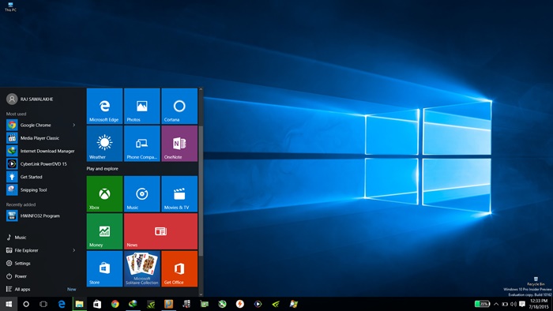This screenshot has height=311, width=553.
Task: Open the Phone Companion tile
Action: coord(141,144)
